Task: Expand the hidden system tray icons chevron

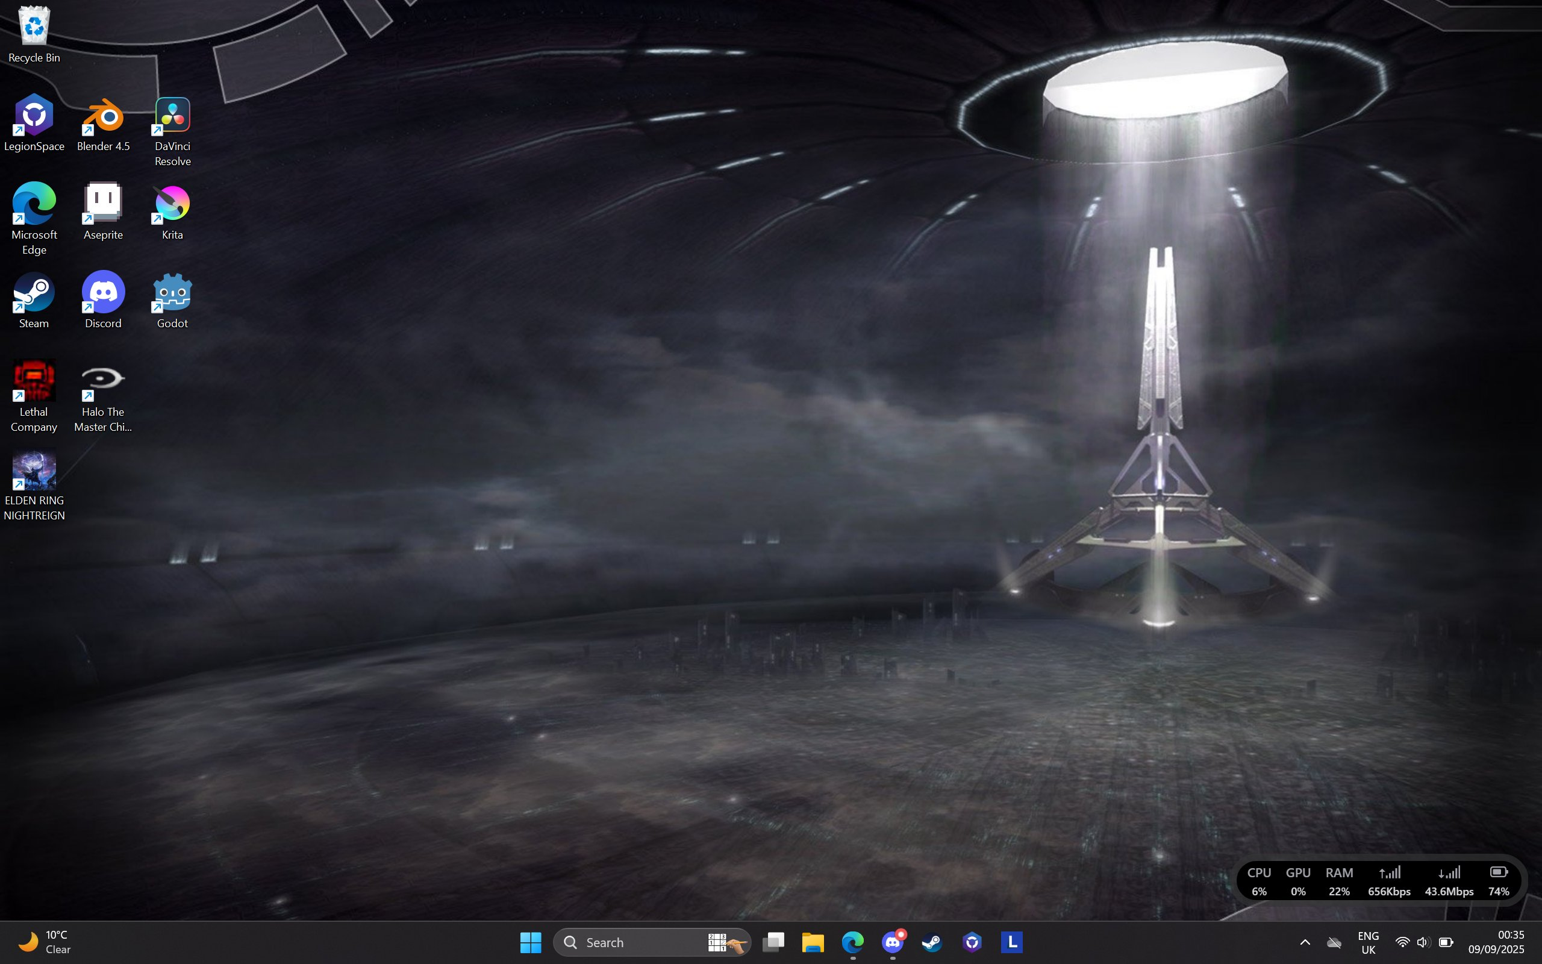Action: click(1305, 942)
